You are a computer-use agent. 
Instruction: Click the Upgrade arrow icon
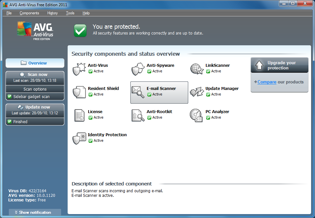click(259, 65)
